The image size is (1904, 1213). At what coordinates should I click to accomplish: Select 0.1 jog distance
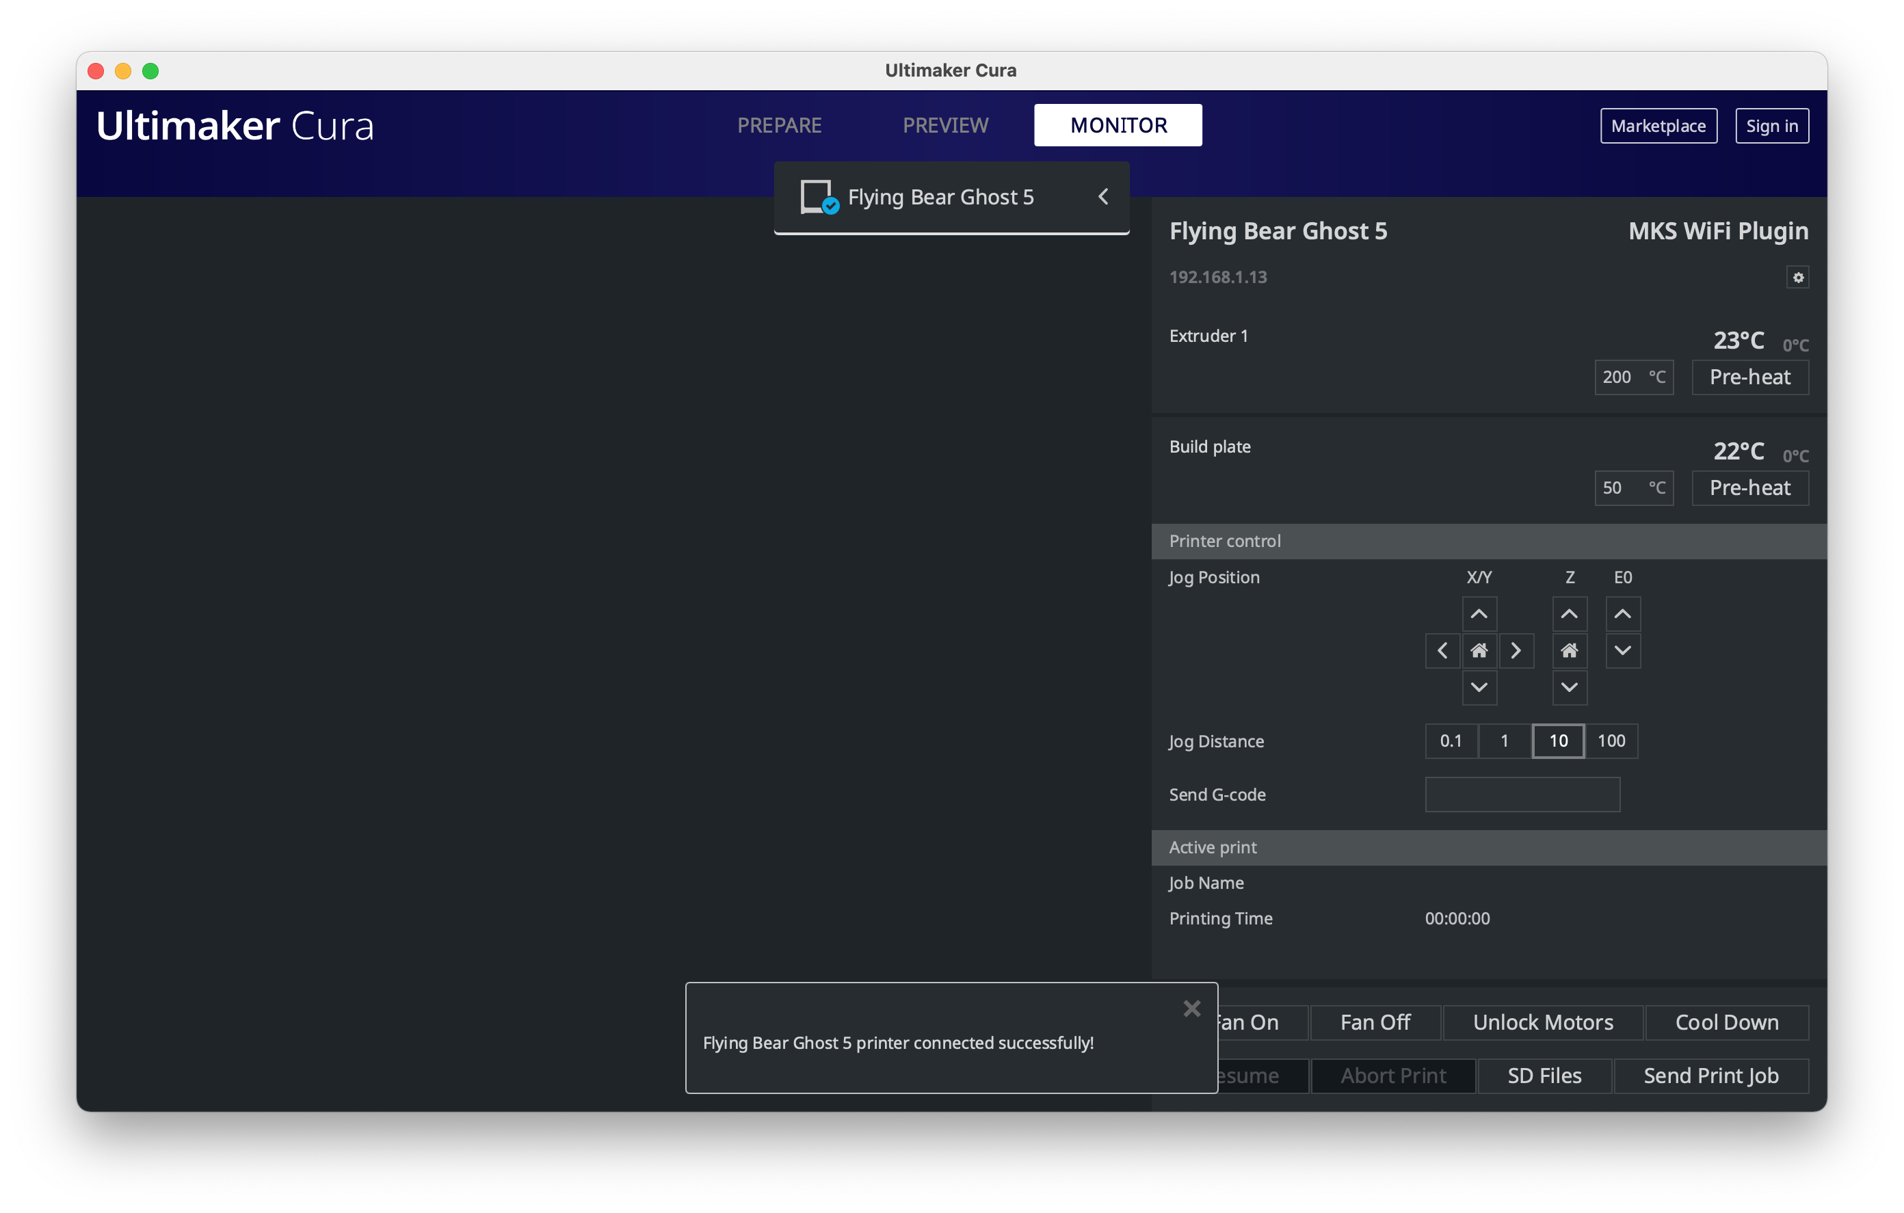click(x=1452, y=741)
